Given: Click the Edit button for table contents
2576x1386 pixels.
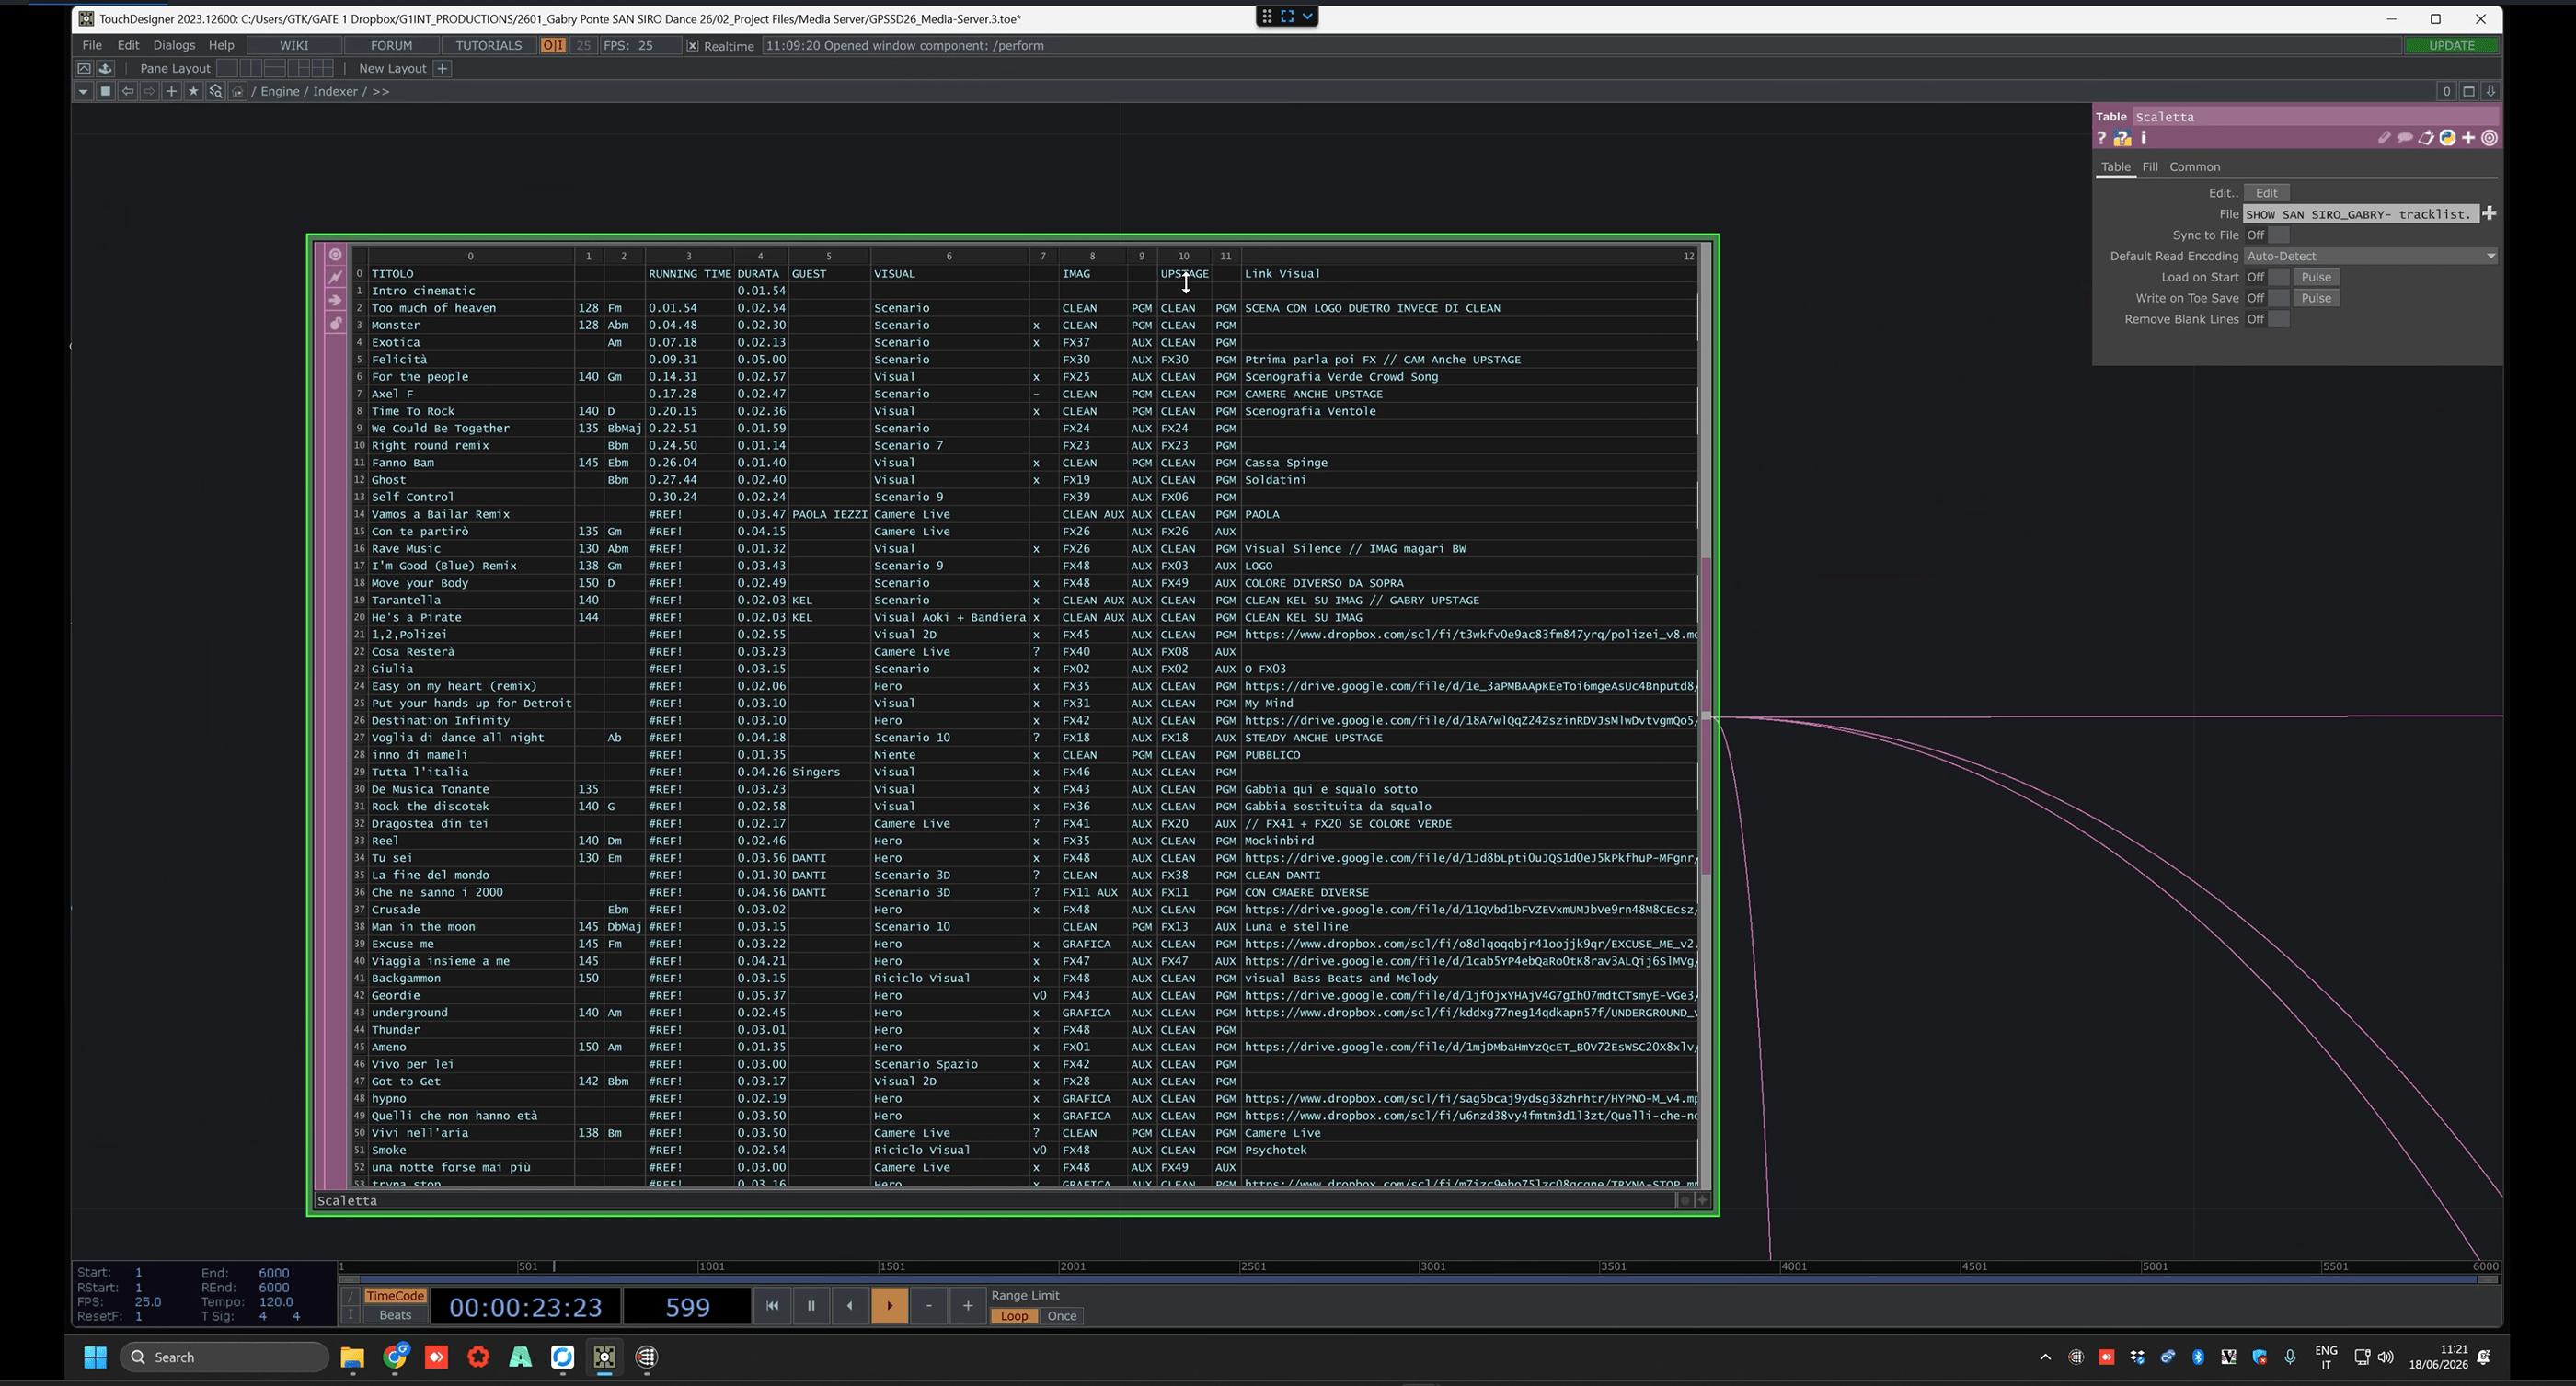Looking at the screenshot, I should click(2266, 193).
